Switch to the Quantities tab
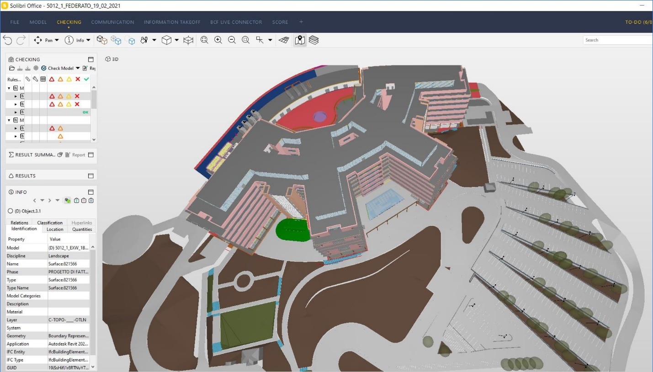 point(82,229)
